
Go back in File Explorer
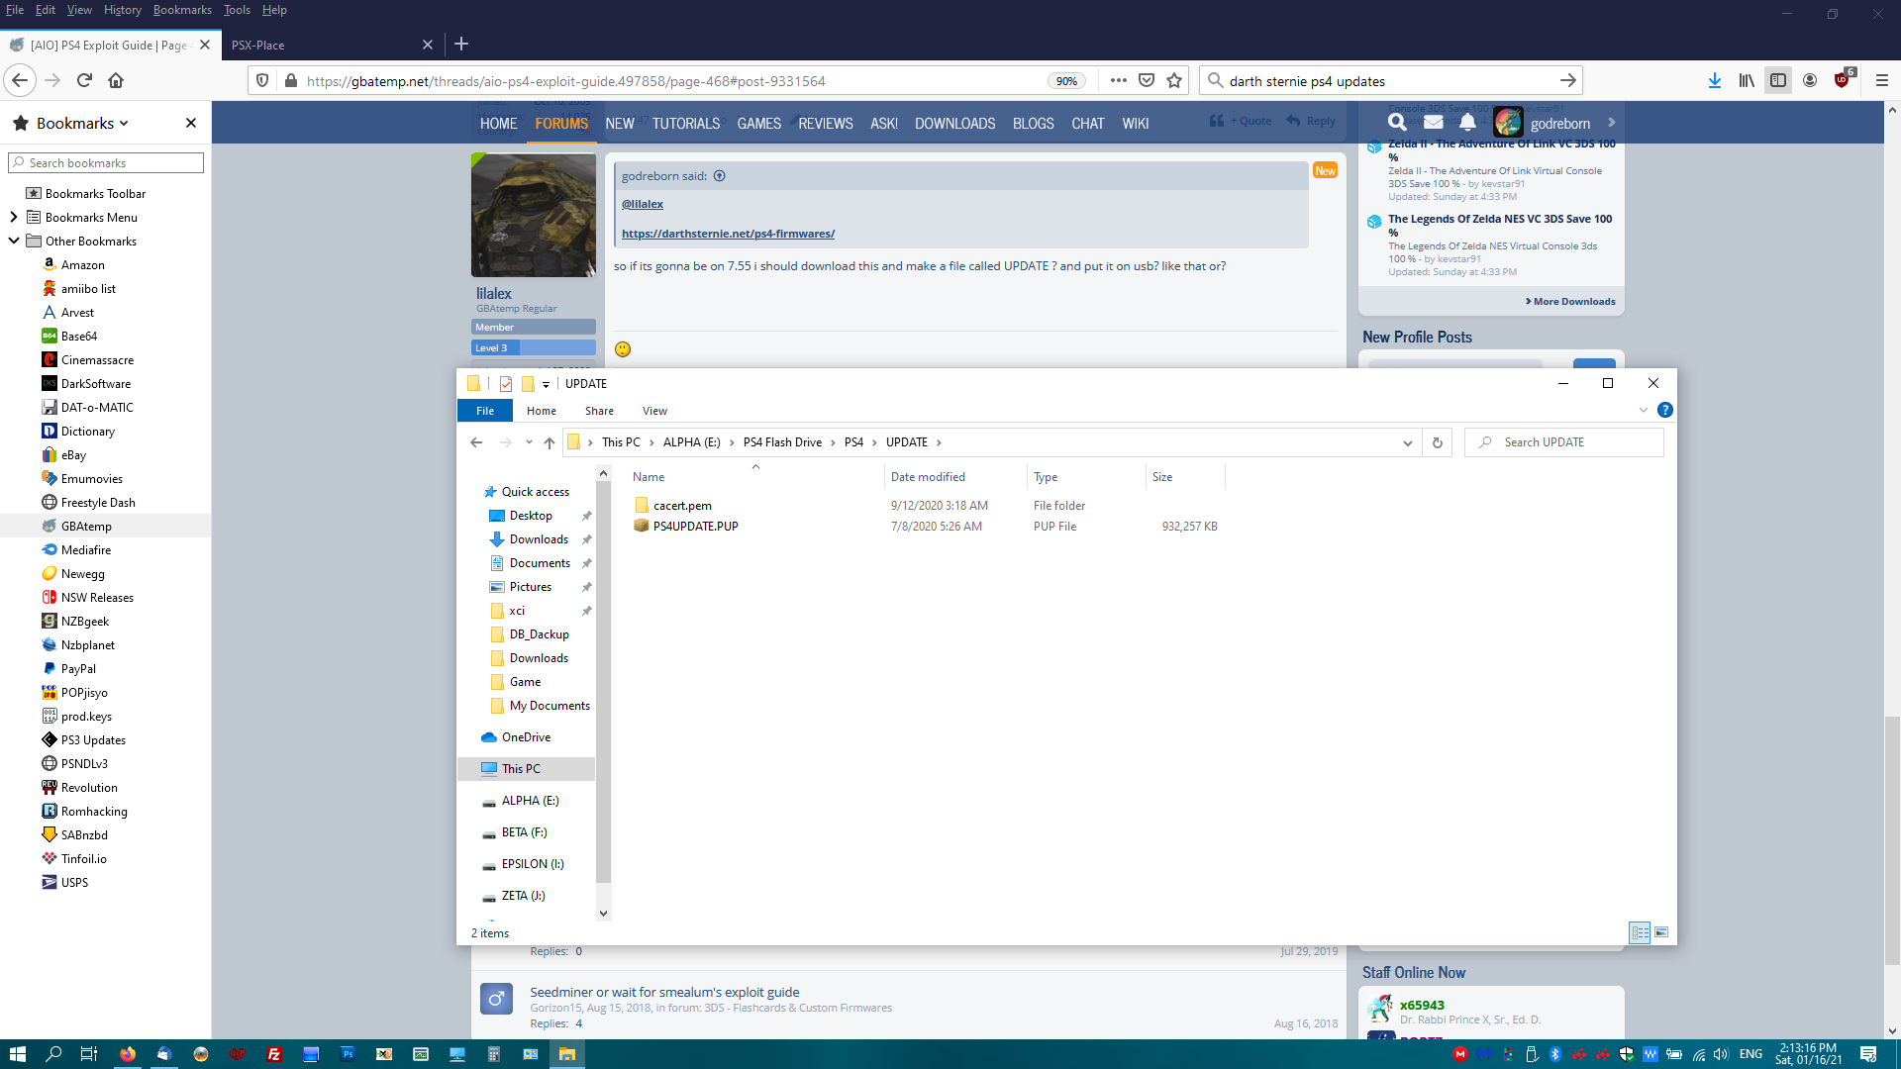coord(476,442)
